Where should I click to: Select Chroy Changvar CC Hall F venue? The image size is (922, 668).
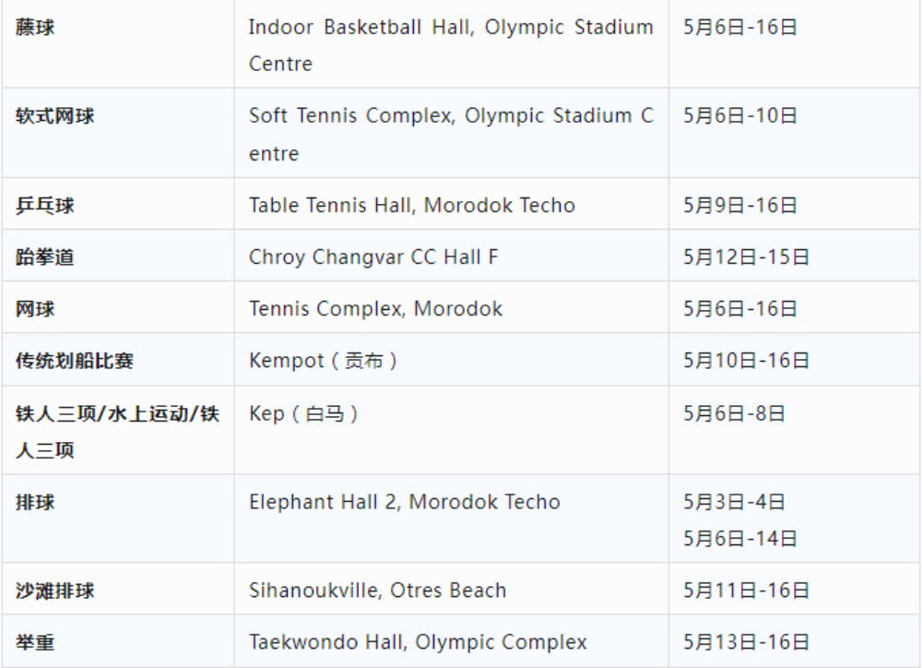click(372, 257)
